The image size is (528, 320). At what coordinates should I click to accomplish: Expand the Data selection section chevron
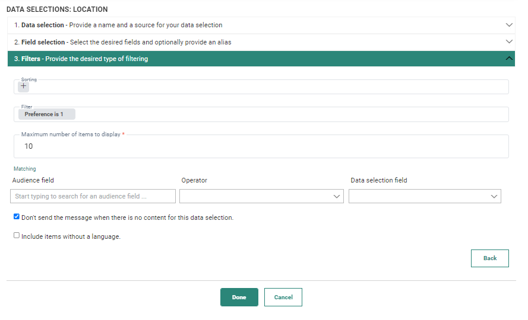point(508,25)
